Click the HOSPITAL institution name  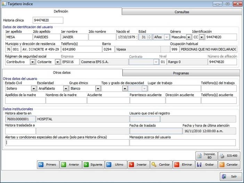pos(83,119)
